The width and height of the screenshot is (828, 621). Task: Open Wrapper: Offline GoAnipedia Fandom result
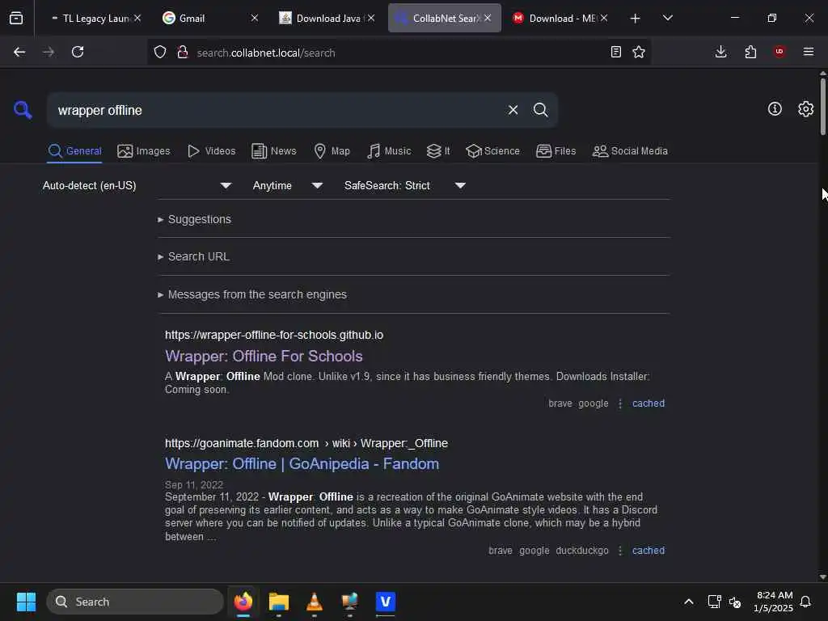point(302,463)
